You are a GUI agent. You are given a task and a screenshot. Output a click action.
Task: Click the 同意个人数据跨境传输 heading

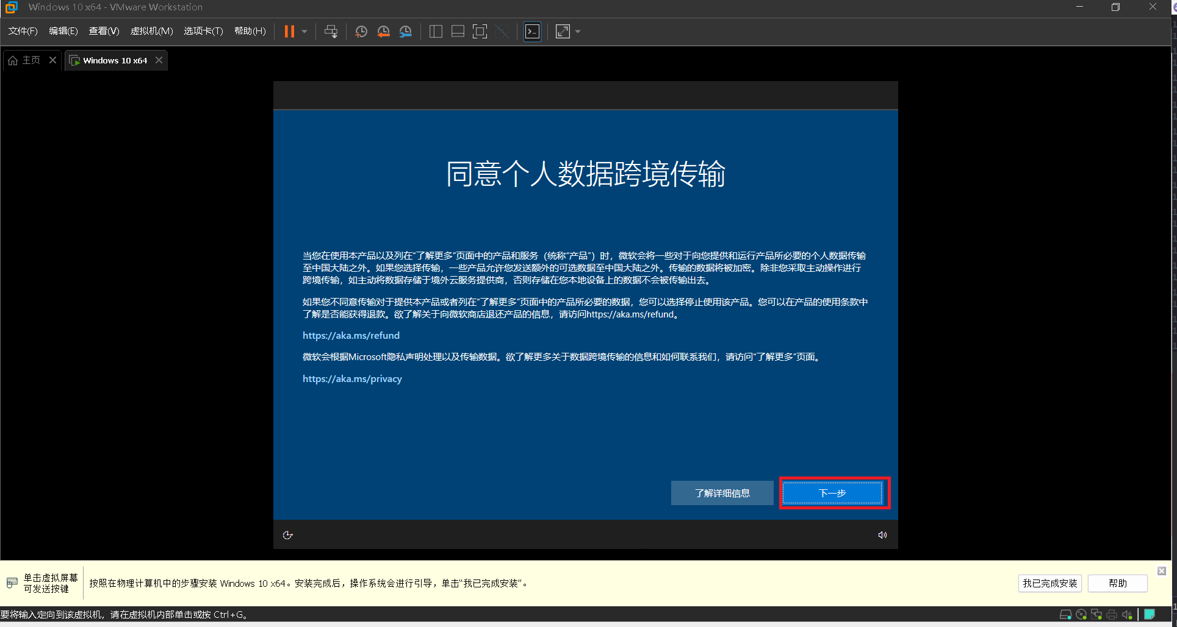pyautogui.click(x=586, y=174)
